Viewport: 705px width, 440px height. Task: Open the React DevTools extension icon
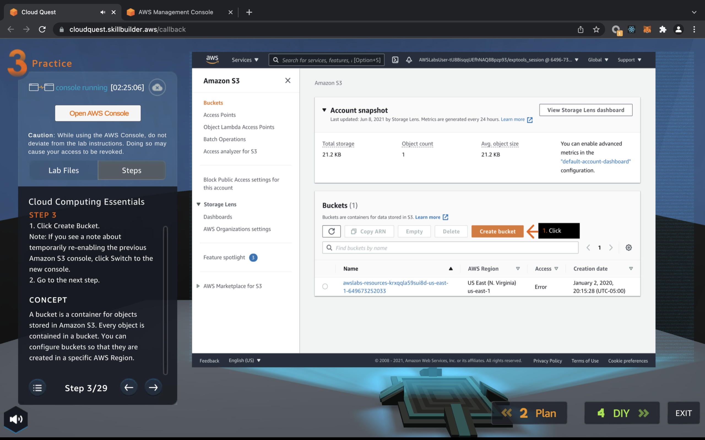tap(631, 29)
